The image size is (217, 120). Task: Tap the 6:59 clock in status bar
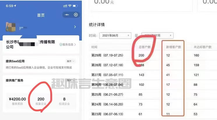tap(9, 6)
